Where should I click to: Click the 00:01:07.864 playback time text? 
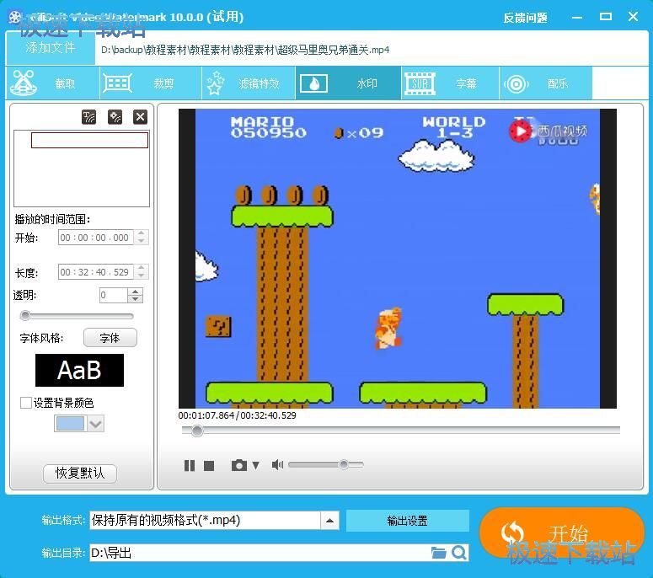point(206,415)
